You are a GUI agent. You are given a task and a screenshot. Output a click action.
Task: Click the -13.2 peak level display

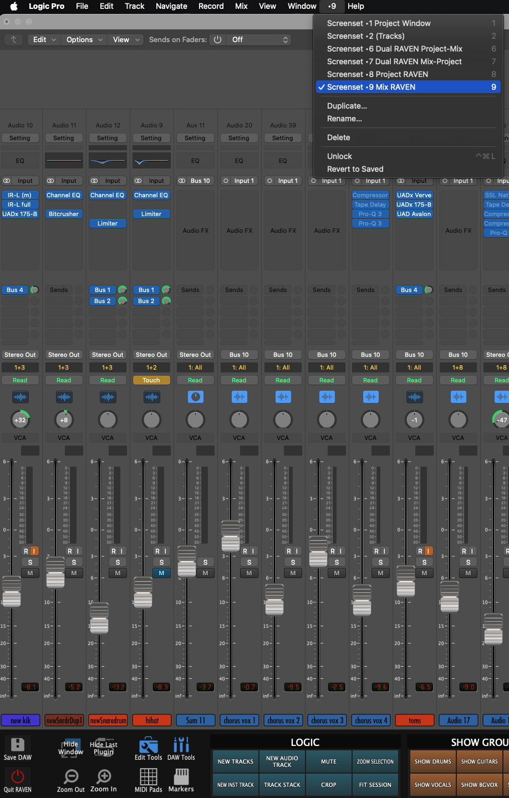(x=118, y=687)
